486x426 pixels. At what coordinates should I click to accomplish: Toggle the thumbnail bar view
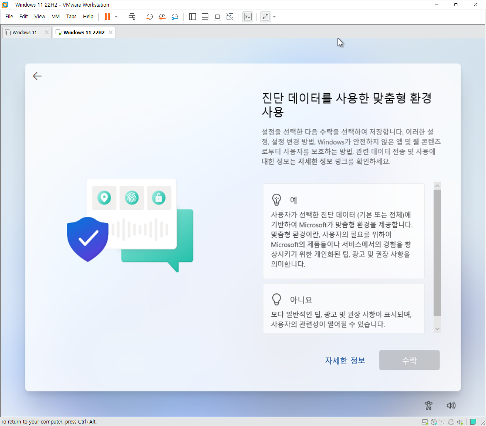[205, 17]
